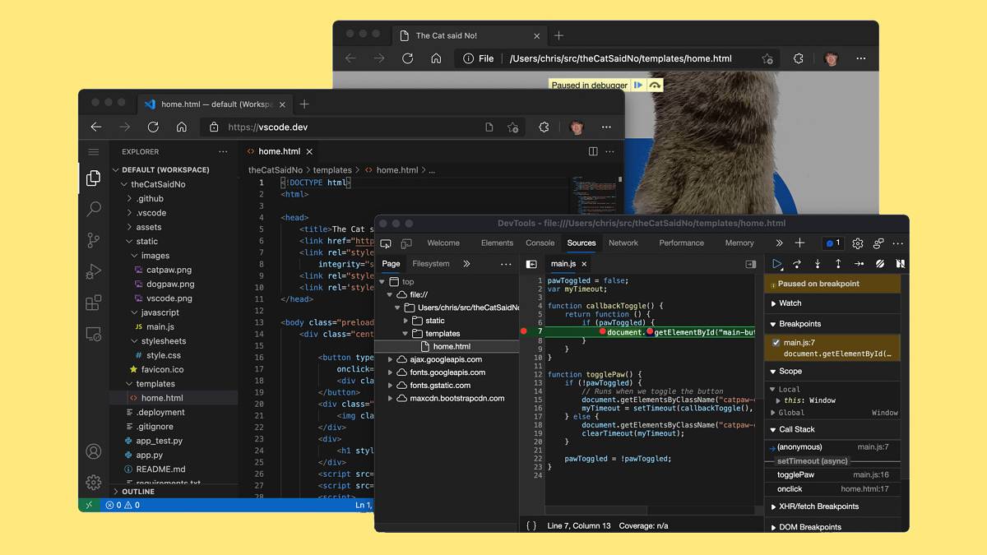Split the VS Code editor right
Viewport: 987px width, 555px height.
593,151
